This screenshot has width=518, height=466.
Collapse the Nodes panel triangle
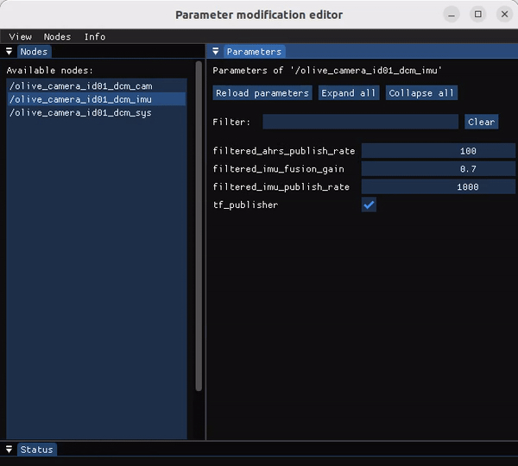9,52
